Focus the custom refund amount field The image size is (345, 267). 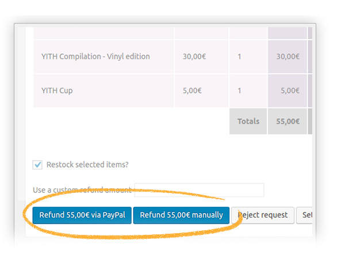(x=198, y=190)
